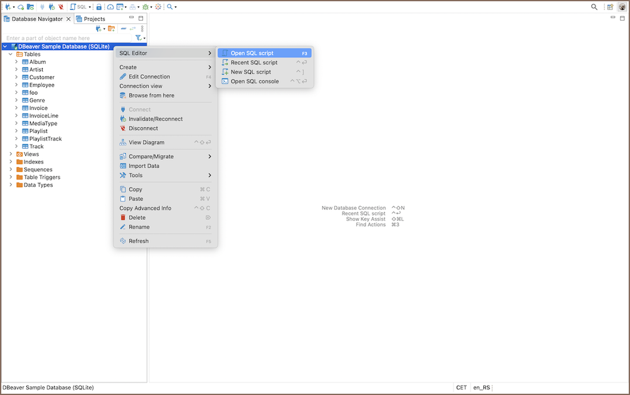Toggle link with editor arrows in navigator
This screenshot has height=395, width=630.
pos(133,29)
